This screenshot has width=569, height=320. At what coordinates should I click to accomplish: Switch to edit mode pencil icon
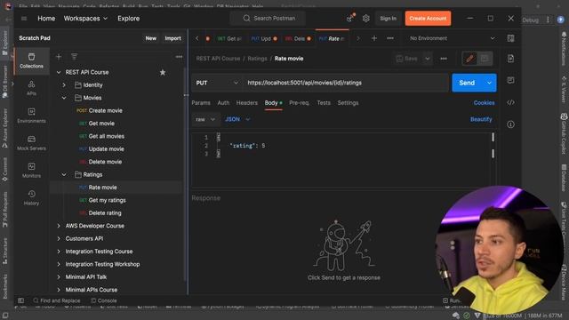(x=469, y=59)
